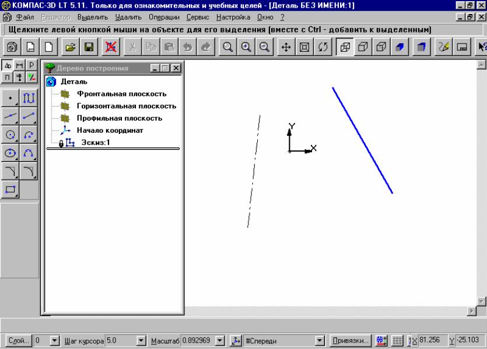The height and width of the screenshot is (349, 487).
Task: Click the Zoom out minus magnifier
Action: pos(264,47)
